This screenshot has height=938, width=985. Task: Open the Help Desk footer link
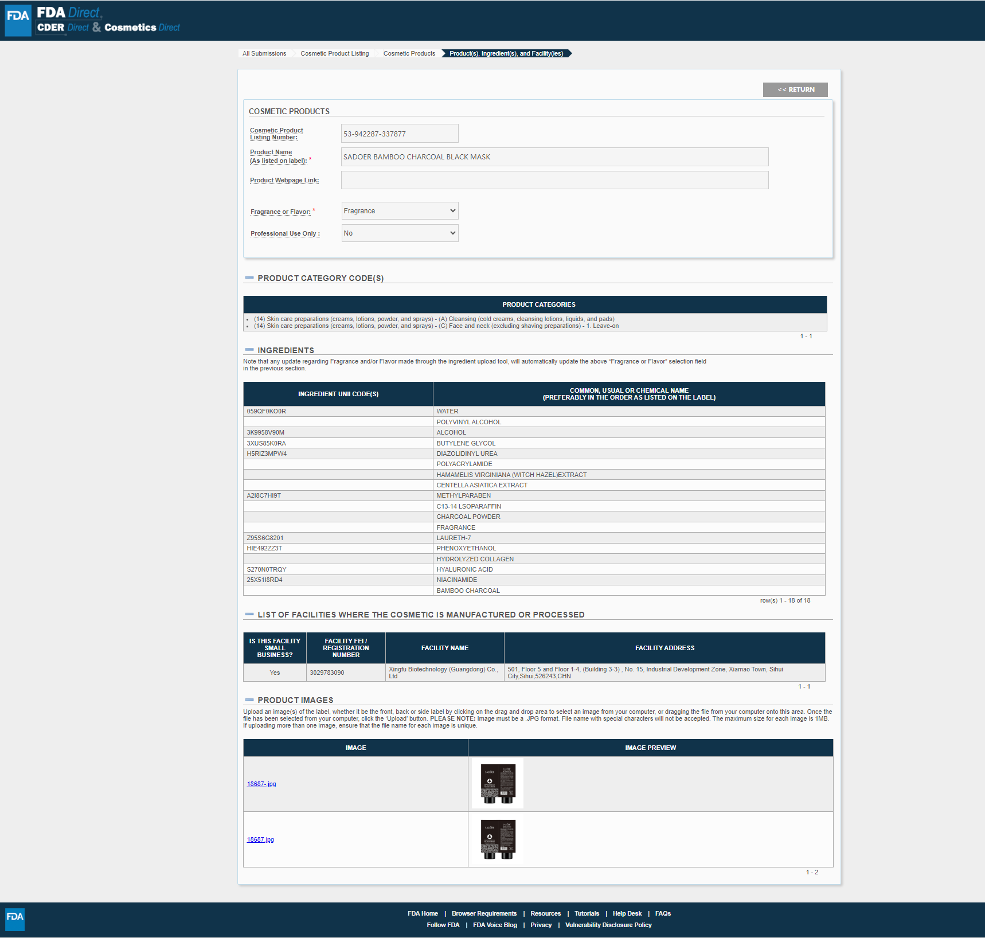click(627, 914)
